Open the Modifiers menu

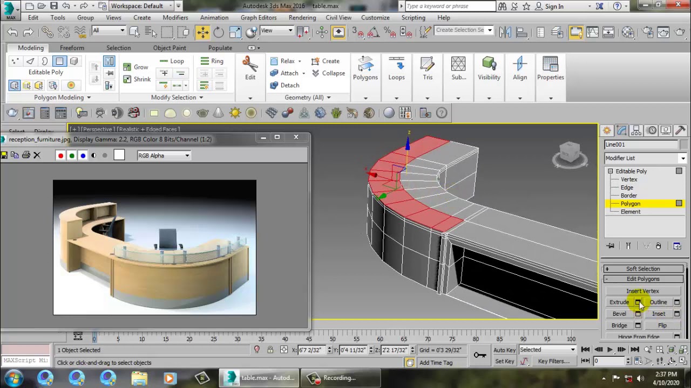tap(175, 18)
